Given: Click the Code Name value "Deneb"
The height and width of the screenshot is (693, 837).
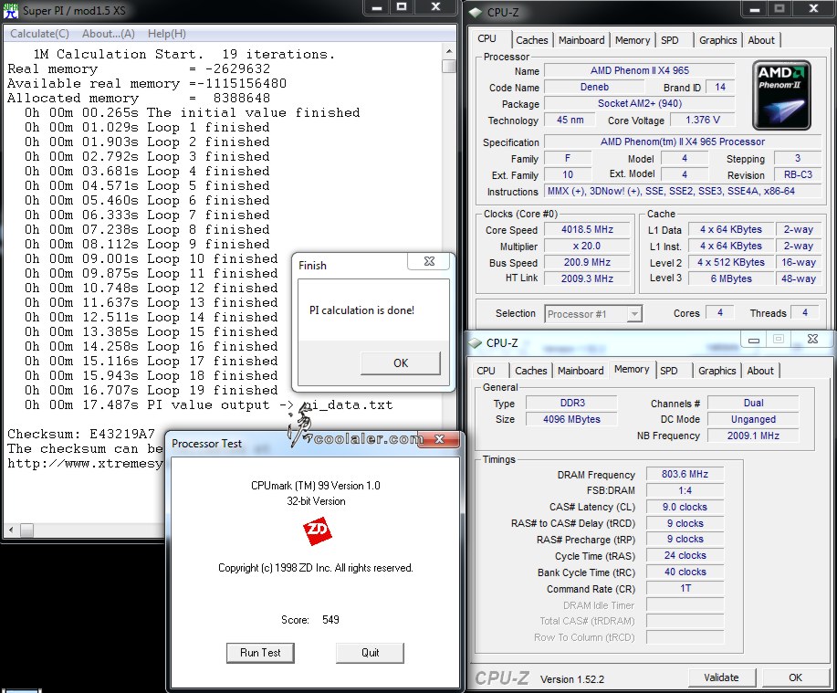Looking at the screenshot, I should coord(594,87).
